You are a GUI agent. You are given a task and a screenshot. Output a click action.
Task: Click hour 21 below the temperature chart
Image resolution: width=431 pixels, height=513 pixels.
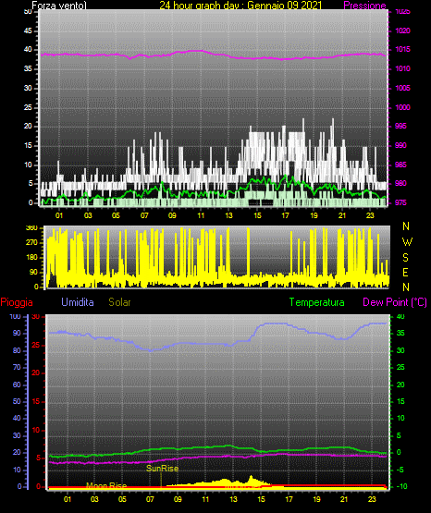click(x=344, y=499)
